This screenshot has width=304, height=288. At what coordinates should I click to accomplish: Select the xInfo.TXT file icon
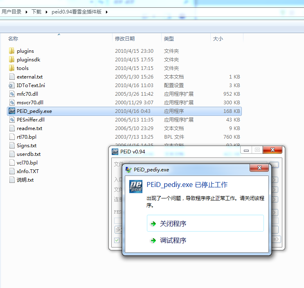click(12, 171)
